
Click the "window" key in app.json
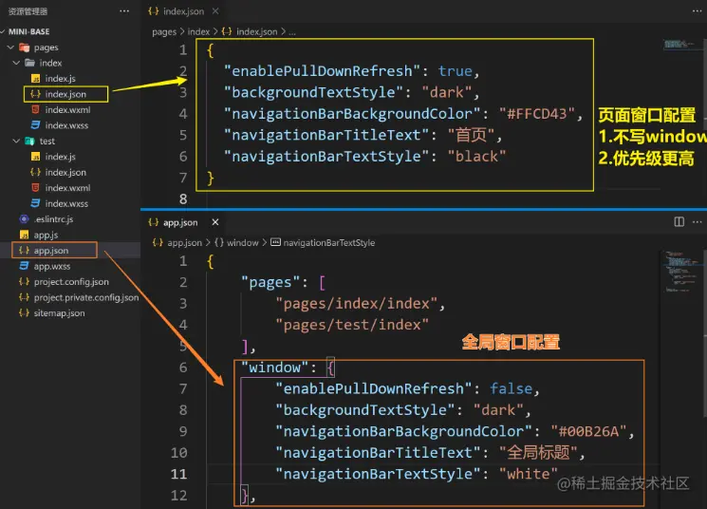[x=274, y=368]
